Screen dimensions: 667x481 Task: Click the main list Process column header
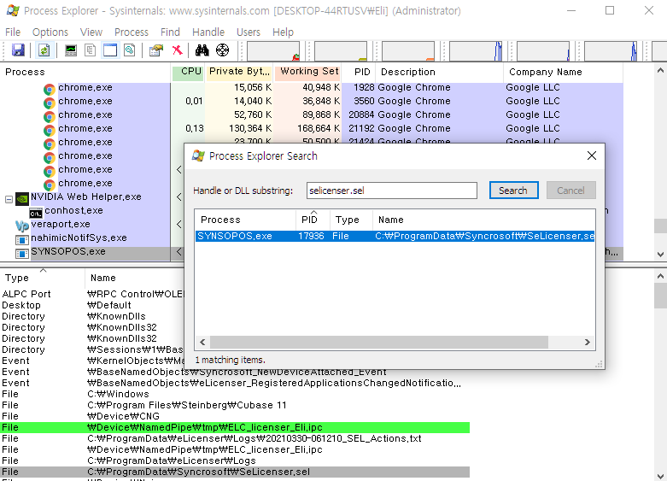pos(85,72)
